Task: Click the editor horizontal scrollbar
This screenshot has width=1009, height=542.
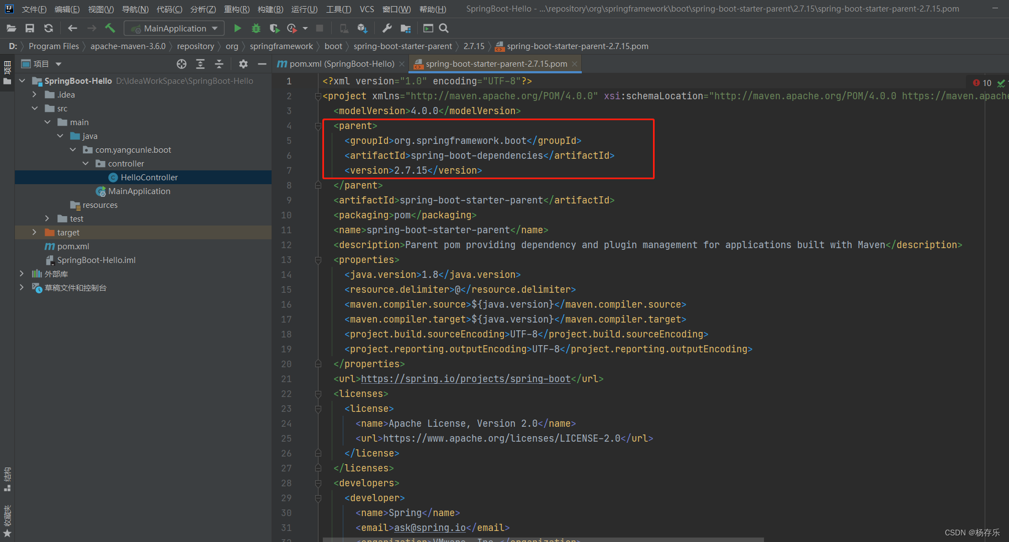Action: tap(543, 539)
